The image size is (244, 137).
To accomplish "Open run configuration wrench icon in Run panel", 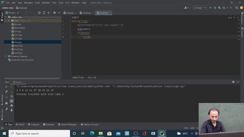I will click(6, 92).
